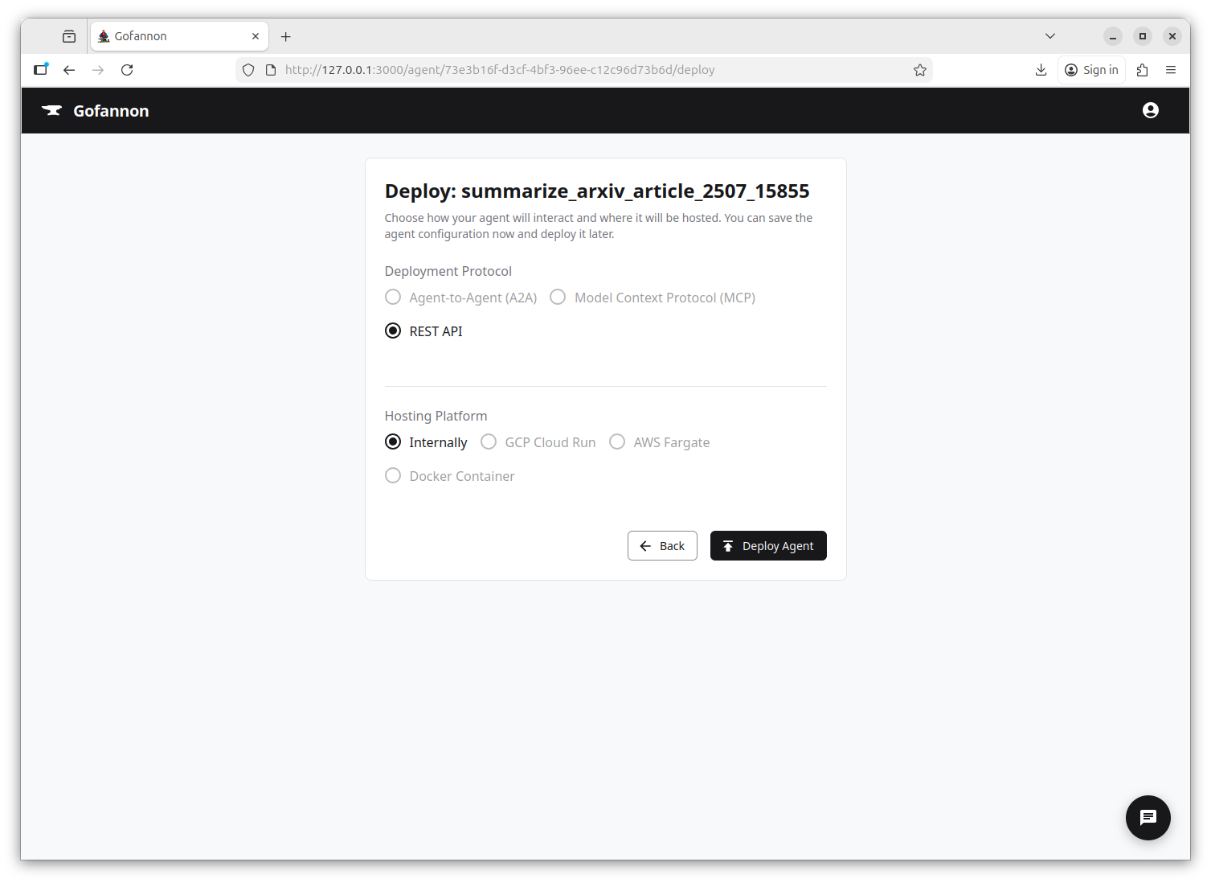Open a new browser tab
Screen dimensions: 1211x883
285,36
